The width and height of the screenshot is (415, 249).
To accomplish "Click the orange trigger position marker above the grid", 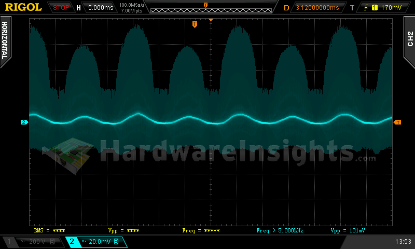I will coord(195,24).
